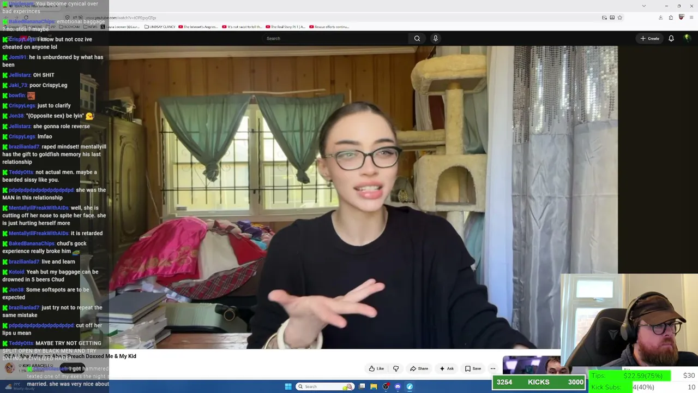Focus the YouTube search field
Screen dimensions: 698x393
335,38
